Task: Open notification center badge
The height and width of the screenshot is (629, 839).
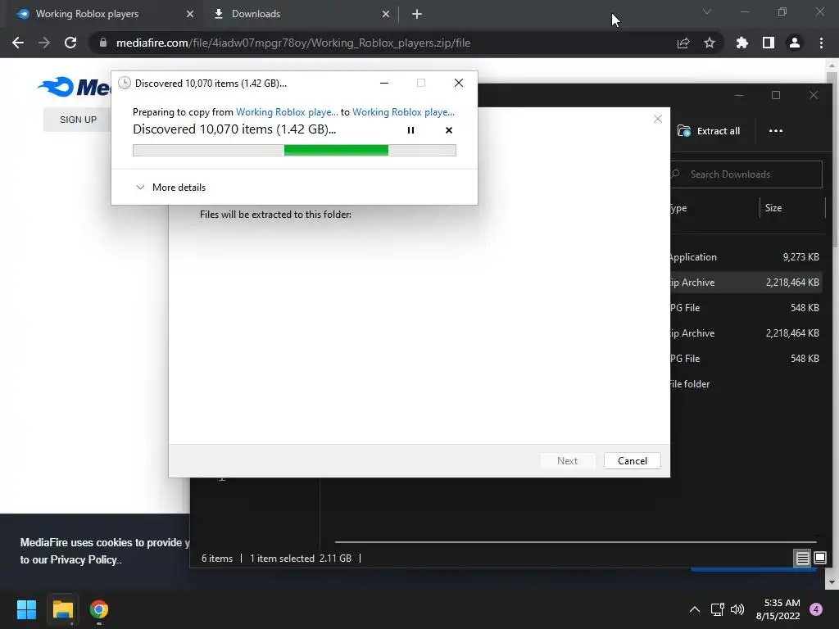Action: coord(816,609)
